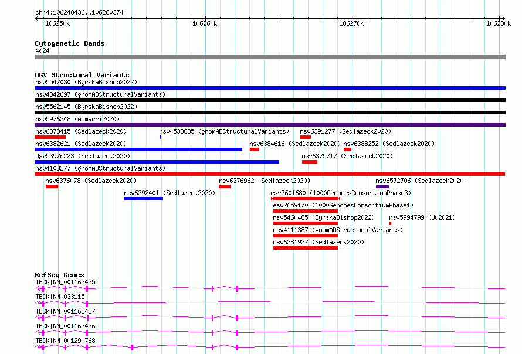522x354 pixels.
Task: Click the small blue mark under nsv4538885
Action: click(x=160, y=137)
